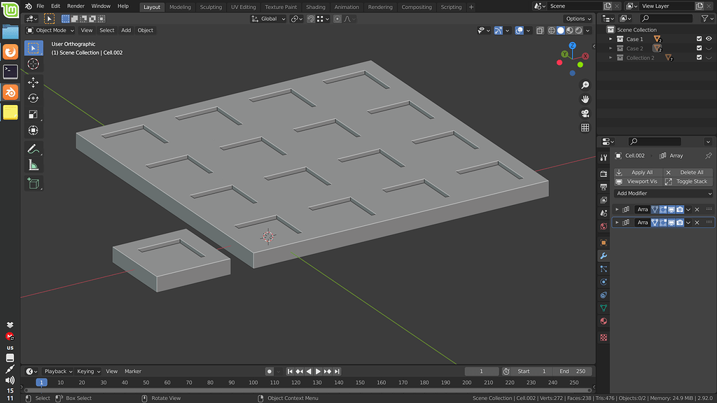This screenshot has height=403, width=717.
Task: Open the Object Mode dropdown
Action: tap(50, 30)
